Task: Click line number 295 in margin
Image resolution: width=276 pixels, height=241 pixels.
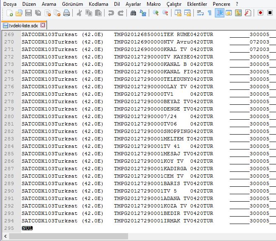Action: (9, 228)
